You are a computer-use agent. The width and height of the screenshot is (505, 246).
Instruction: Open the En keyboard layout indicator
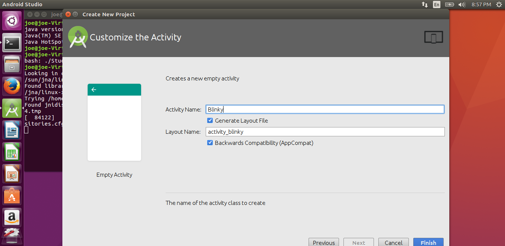(x=437, y=4)
